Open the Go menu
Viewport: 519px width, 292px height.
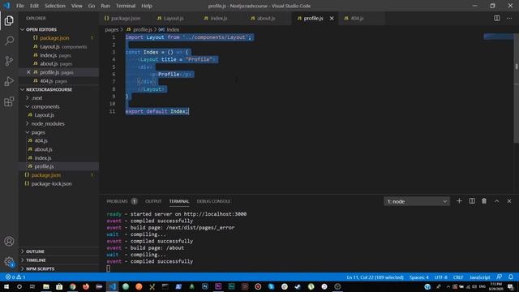click(x=92, y=6)
